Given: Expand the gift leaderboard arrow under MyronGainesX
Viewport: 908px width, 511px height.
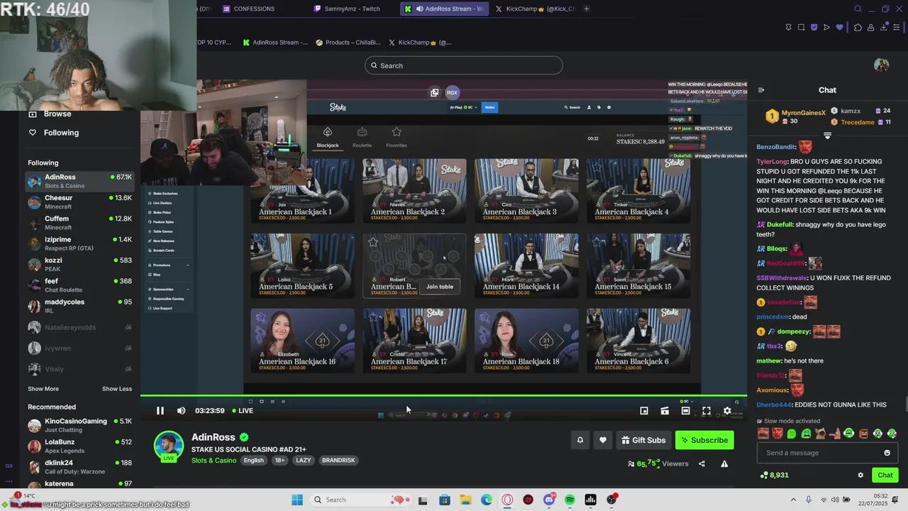Looking at the screenshot, I should (827, 135).
